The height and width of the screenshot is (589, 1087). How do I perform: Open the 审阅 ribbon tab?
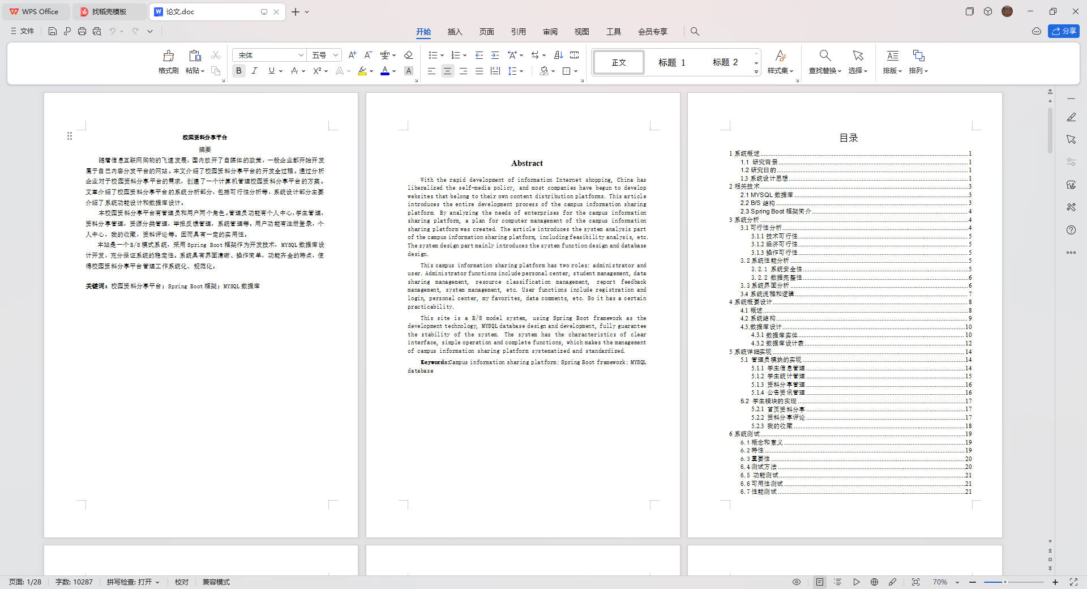(x=550, y=32)
